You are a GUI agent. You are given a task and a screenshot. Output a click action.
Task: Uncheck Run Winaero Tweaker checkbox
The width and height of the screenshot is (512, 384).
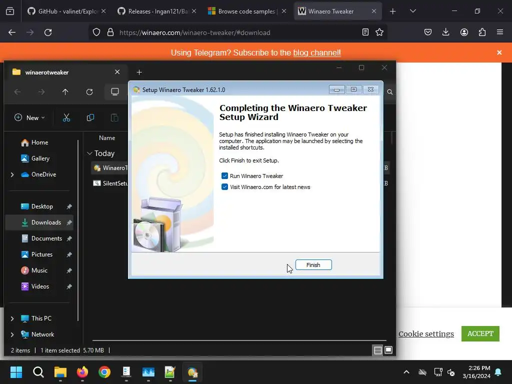[224, 176]
